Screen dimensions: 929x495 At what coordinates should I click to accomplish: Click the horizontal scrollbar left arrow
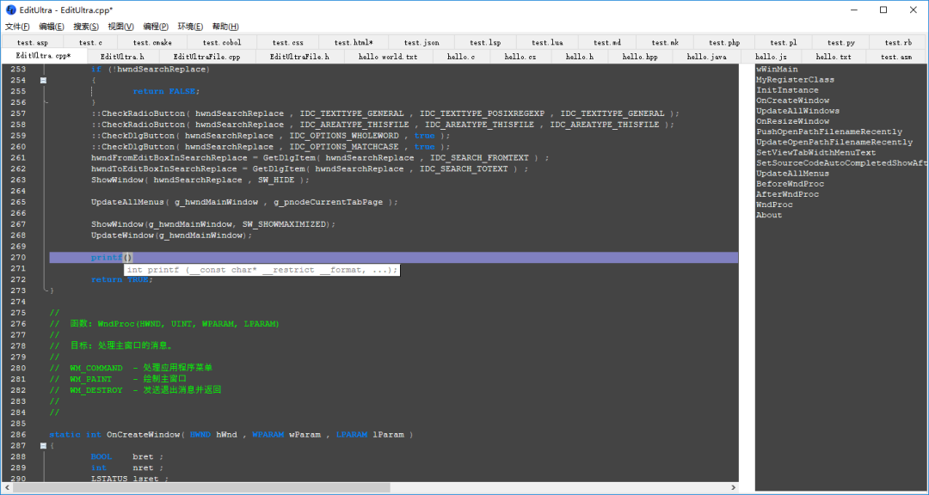[7, 488]
